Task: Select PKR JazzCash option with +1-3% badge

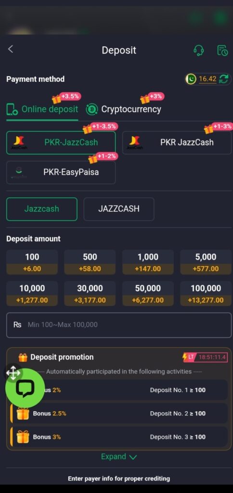Action: tap(177, 143)
